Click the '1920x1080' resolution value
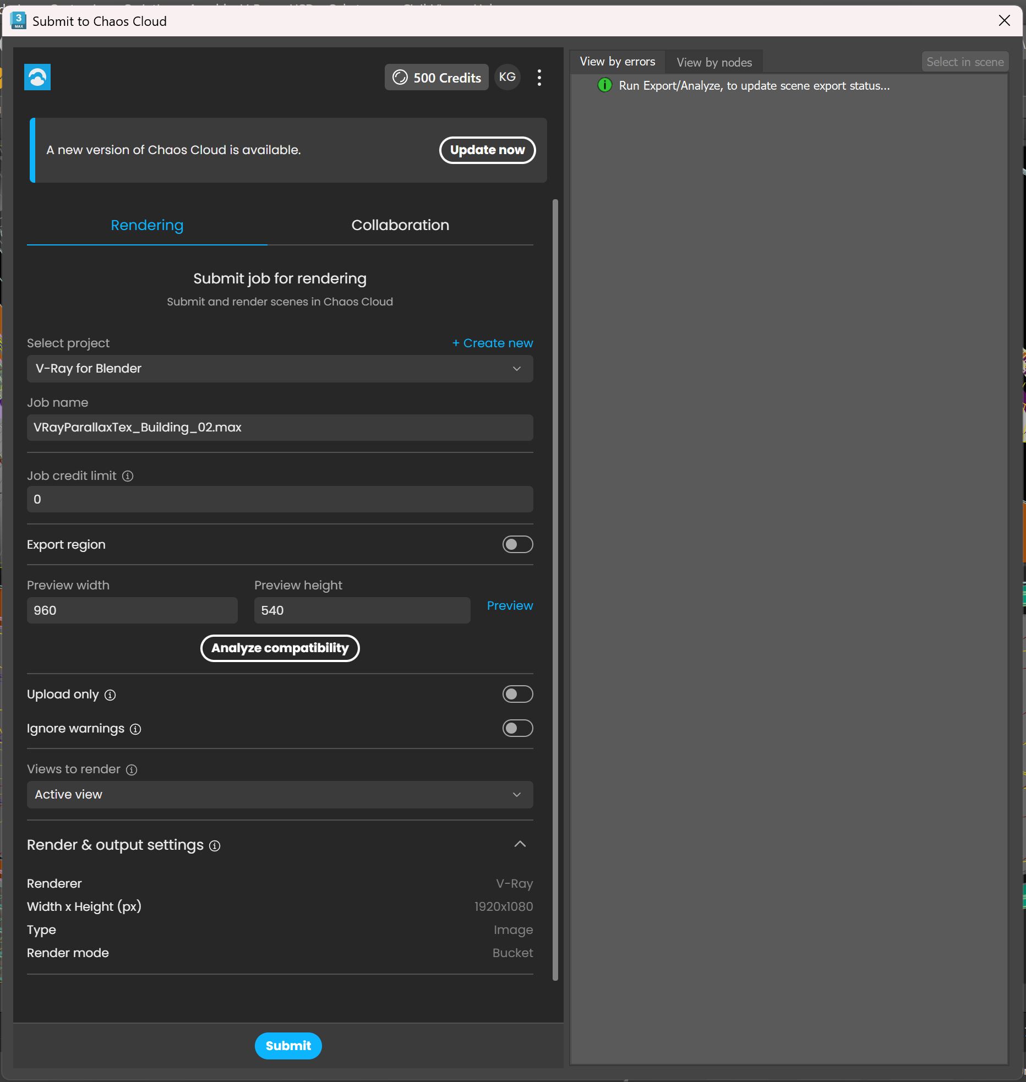This screenshot has width=1026, height=1082. (504, 906)
